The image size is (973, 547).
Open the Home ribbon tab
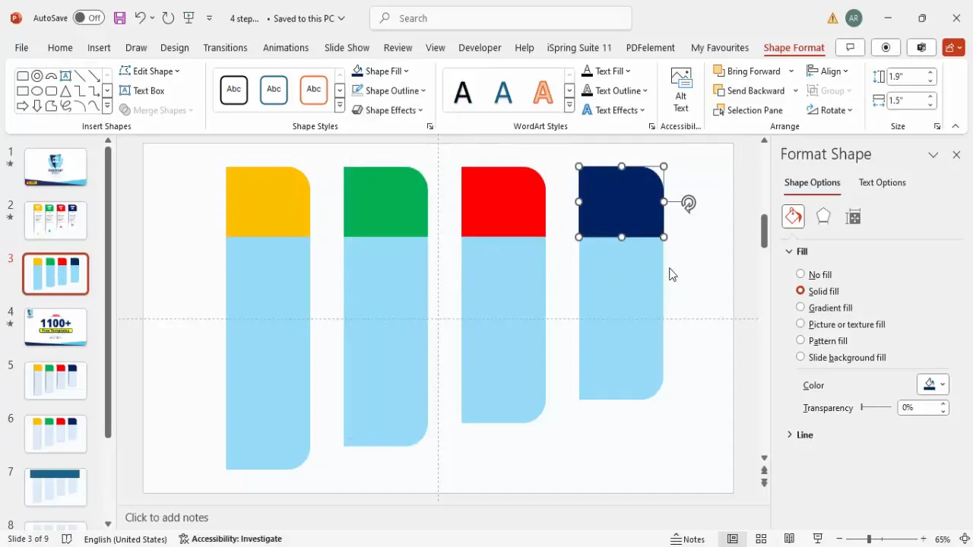[60, 47]
